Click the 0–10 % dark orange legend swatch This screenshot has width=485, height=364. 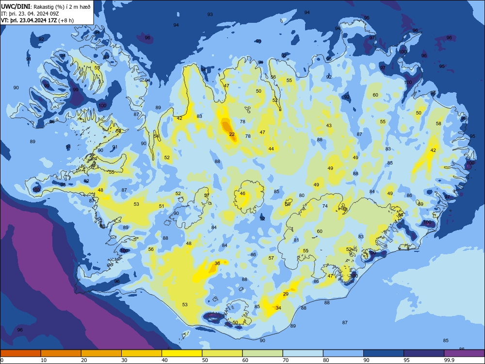[20, 353]
